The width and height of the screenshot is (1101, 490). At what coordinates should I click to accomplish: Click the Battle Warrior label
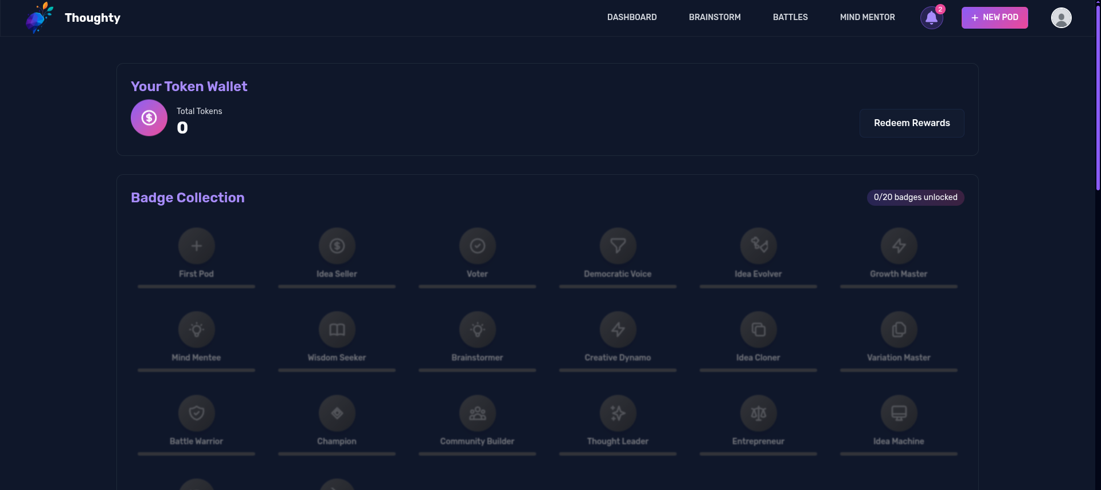click(196, 441)
